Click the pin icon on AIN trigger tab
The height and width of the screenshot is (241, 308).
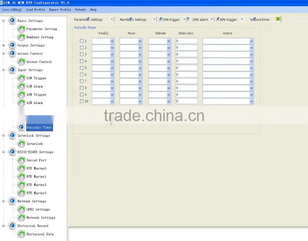coord(218,19)
